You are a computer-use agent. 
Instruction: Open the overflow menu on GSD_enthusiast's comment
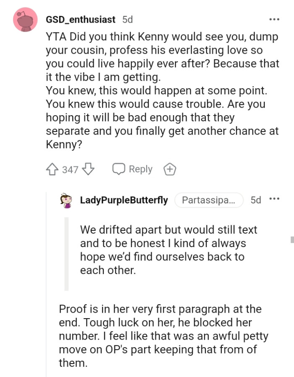[x=275, y=19]
